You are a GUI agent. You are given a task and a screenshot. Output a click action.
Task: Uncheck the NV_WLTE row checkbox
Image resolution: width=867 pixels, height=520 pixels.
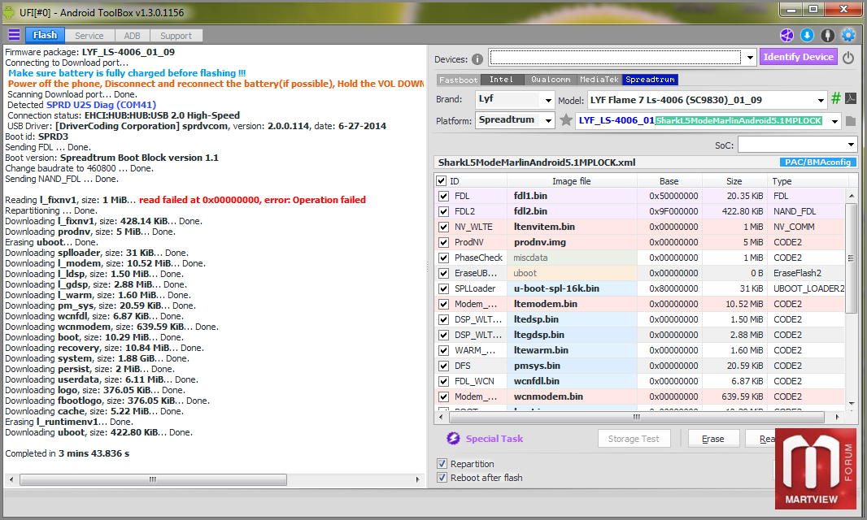pyautogui.click(x=443, y=227)
